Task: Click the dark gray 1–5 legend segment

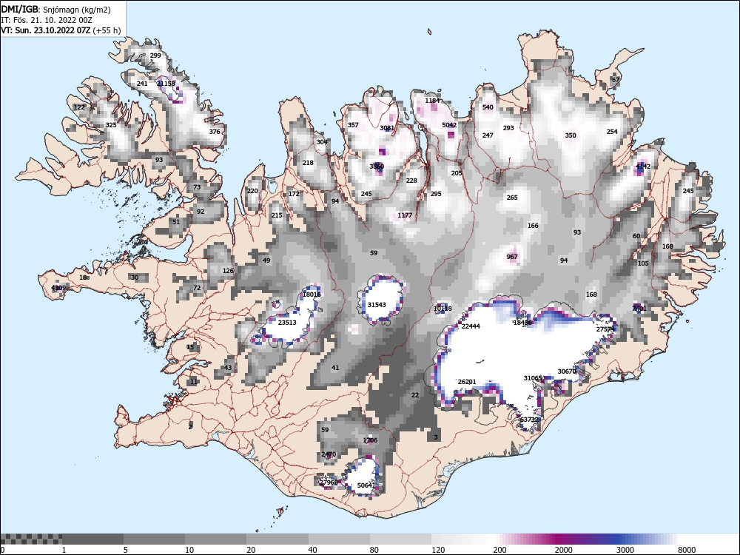Action: 93,539
